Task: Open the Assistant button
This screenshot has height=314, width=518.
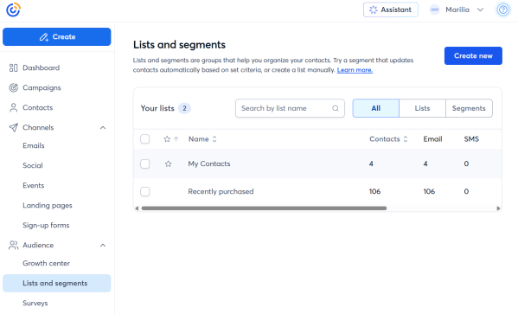Action: tap(391, 10)
